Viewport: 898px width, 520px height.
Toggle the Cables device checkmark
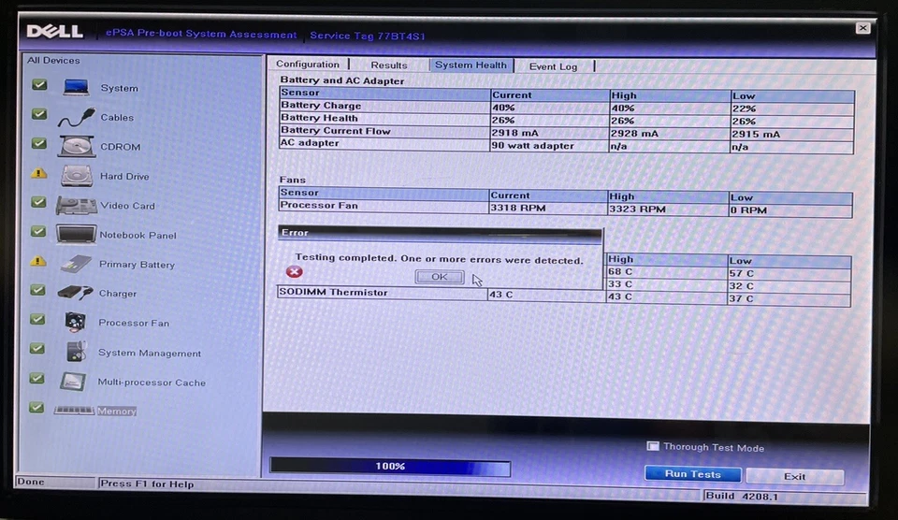39,114
